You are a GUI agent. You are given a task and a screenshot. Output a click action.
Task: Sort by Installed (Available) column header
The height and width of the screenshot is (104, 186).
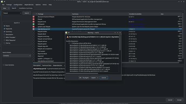click(144, 14)
